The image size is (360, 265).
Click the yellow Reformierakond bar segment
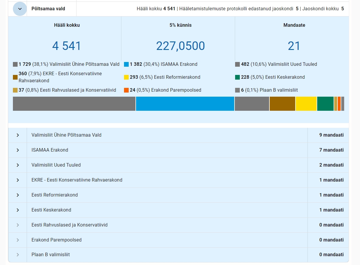point(306,104)
